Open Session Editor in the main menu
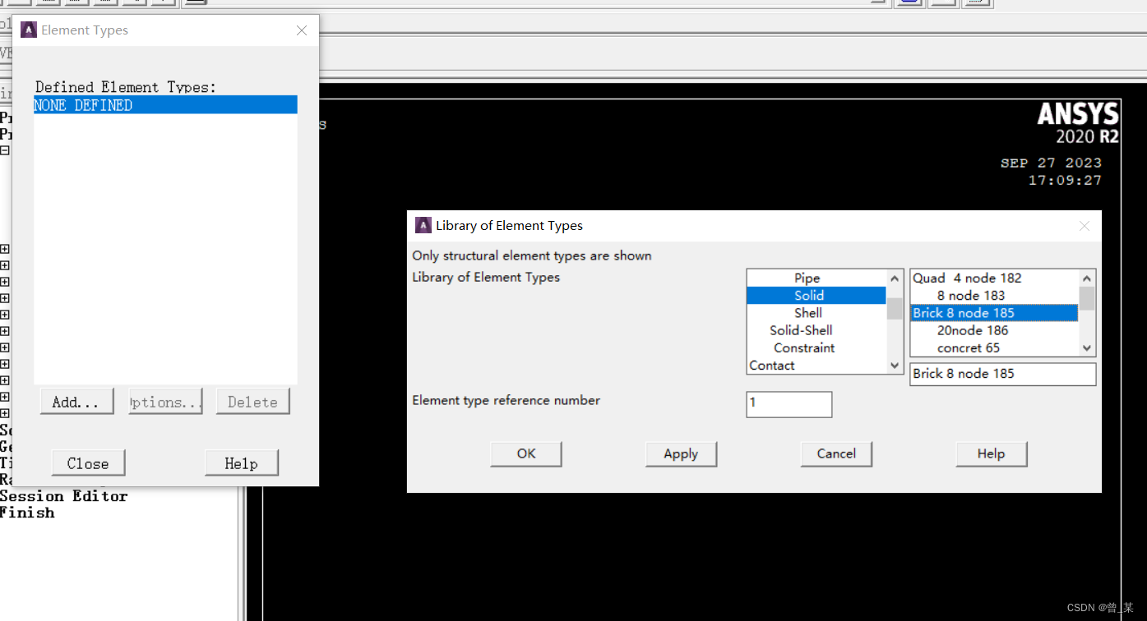1147x621 pixels. coord(64,496)
